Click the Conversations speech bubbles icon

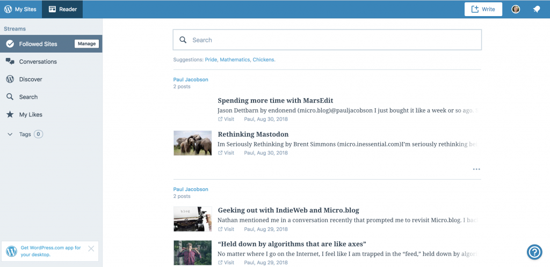(10, 62)
